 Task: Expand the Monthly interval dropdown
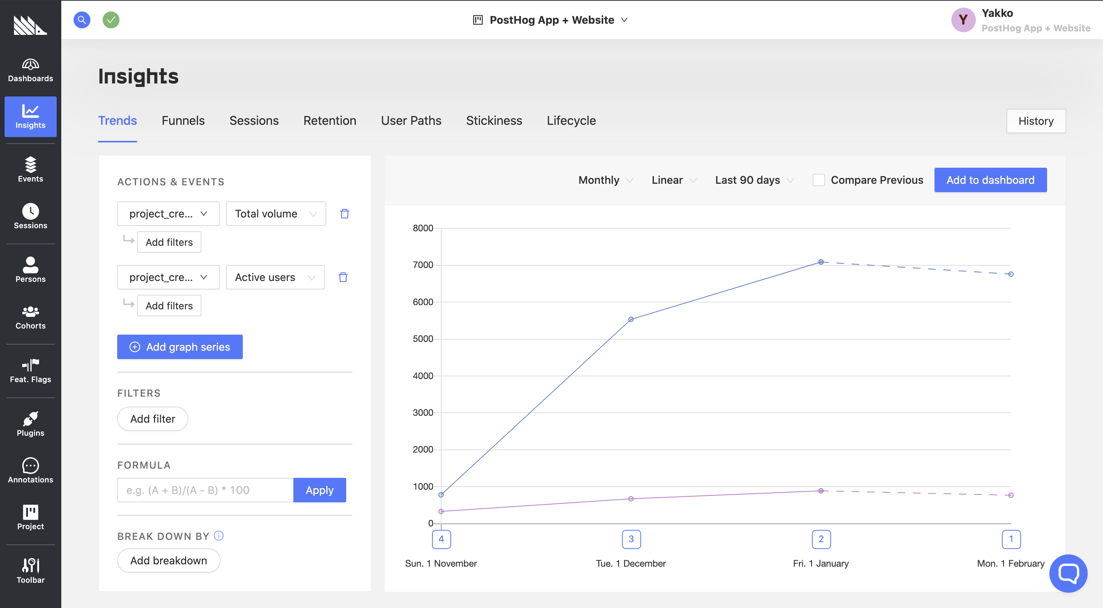point(605,180)
